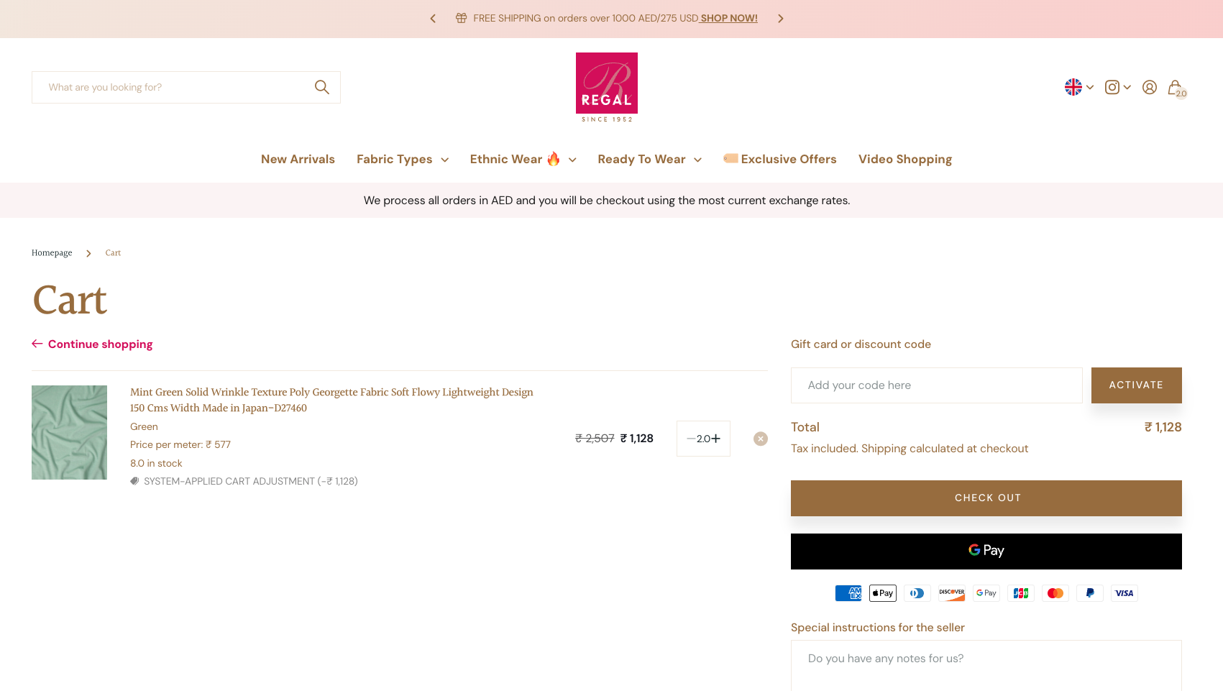Click the Visa payment icon
The image size is (1223, 691).
point(1124,593)
